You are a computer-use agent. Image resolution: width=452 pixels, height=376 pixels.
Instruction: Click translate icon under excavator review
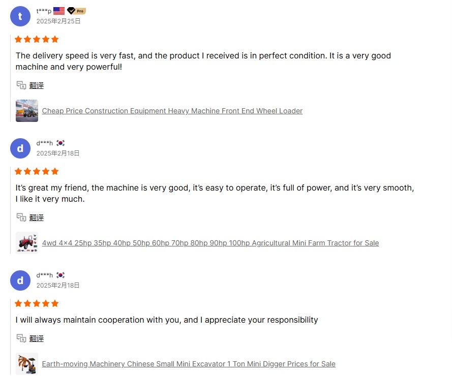pyautogui.click(x=21, y=338)
